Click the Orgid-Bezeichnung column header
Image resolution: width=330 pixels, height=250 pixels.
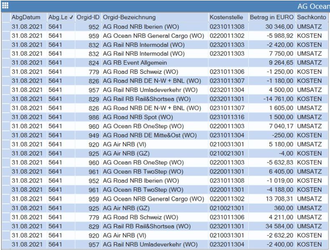click(x=155, y=17)
